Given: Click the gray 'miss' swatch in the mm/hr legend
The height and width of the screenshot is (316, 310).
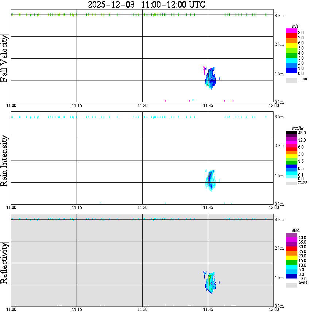Looking at the screenshot, I should (291, 183).
